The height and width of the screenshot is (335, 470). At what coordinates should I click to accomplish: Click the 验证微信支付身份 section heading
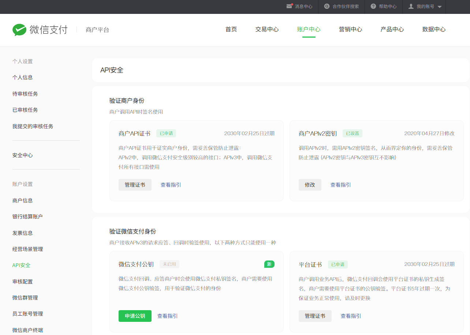[x=133, y=231]
